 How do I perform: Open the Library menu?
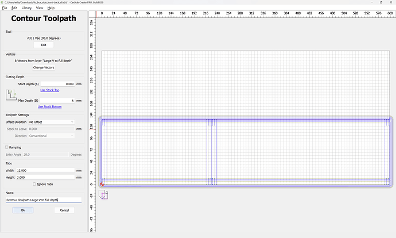pos(26,8)
